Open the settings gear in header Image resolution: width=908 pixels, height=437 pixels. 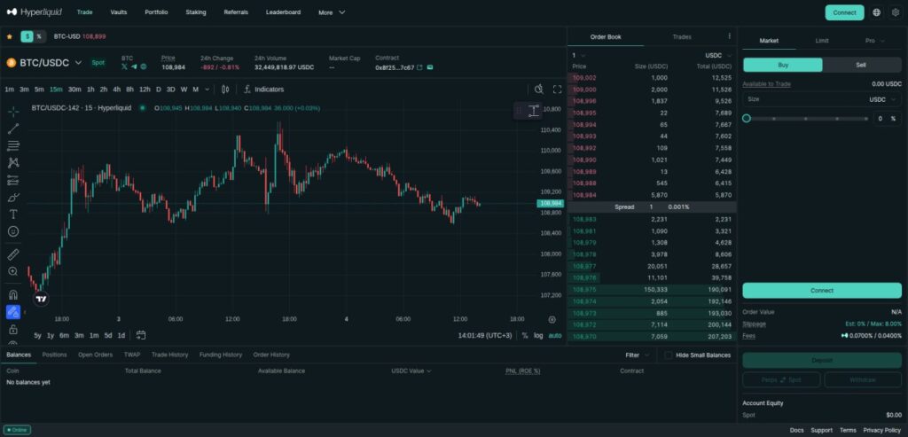896,12
